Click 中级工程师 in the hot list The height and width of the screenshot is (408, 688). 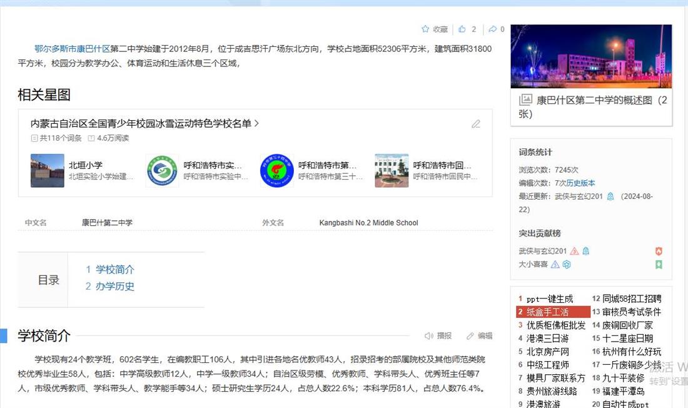(x=548, y=365)
